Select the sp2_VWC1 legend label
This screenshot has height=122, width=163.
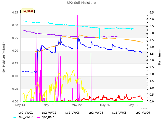(25, 113)
